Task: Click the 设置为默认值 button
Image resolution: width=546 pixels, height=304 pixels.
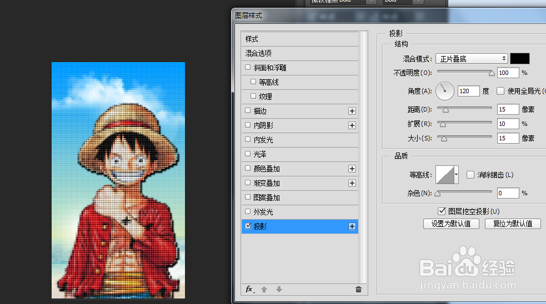Action: click(x=451, y=224)
